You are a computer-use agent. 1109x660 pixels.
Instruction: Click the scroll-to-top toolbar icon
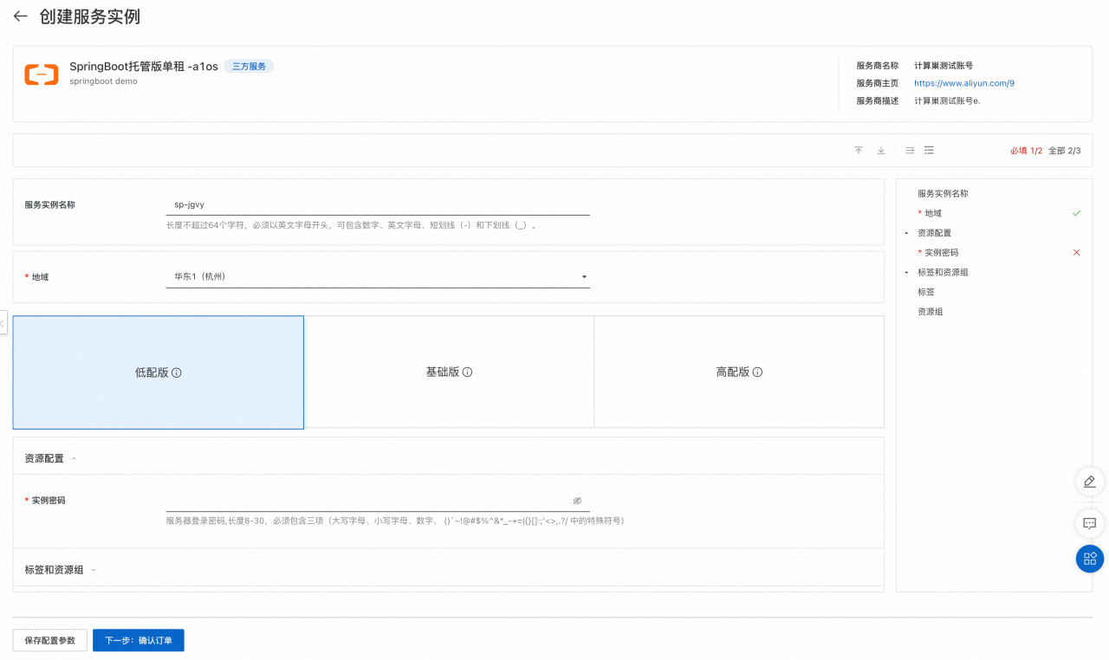click(x=859, y=150)
